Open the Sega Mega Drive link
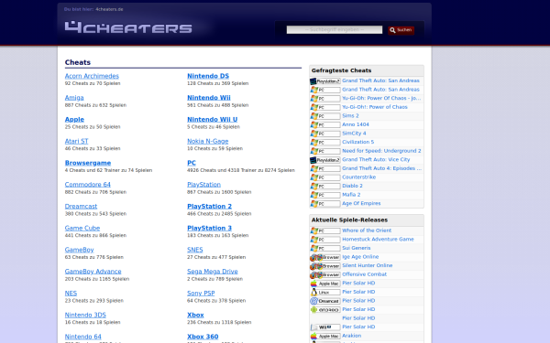This screenshot has height=343, width=550. (213, 272)
